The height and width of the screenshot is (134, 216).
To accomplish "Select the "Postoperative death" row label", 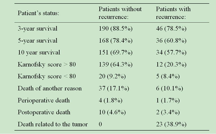I will point(44,112).
